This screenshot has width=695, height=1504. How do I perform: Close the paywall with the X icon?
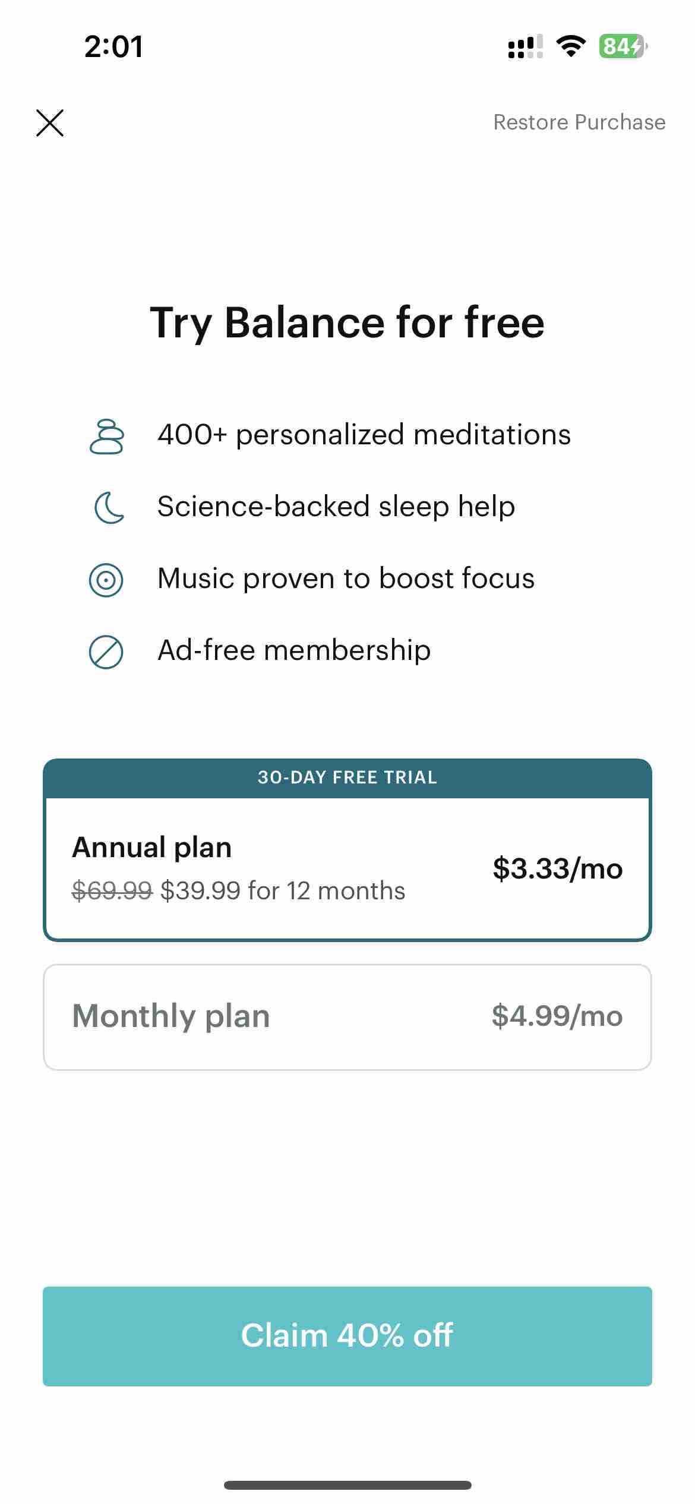50,123
